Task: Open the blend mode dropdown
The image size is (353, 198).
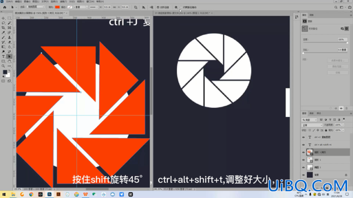Action: click(312, 125)
